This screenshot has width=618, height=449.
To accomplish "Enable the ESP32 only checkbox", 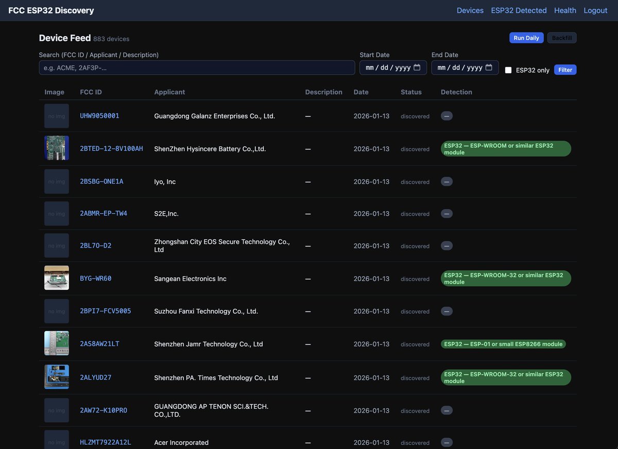I will [x=508, y=70].
